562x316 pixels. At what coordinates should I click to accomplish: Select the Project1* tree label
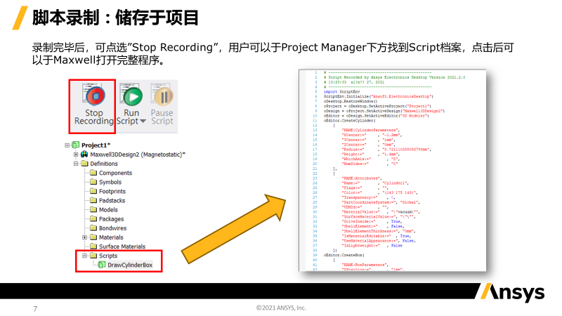[96, 145]
